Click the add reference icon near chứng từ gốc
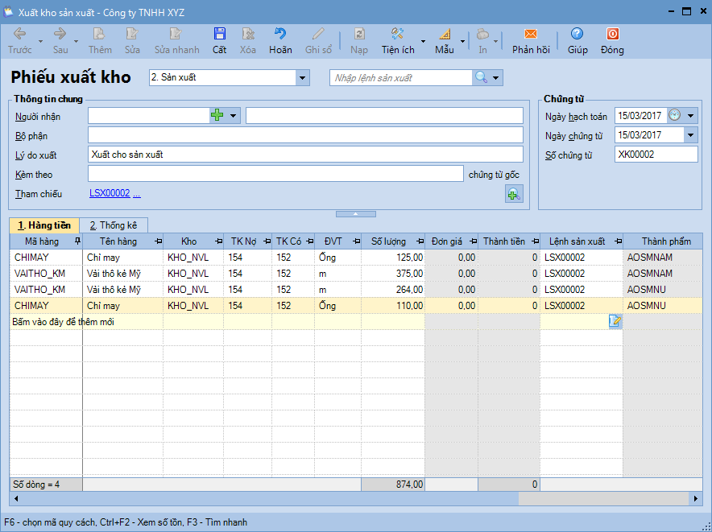This screenshot has width=712, height=532. coord(513,193)
